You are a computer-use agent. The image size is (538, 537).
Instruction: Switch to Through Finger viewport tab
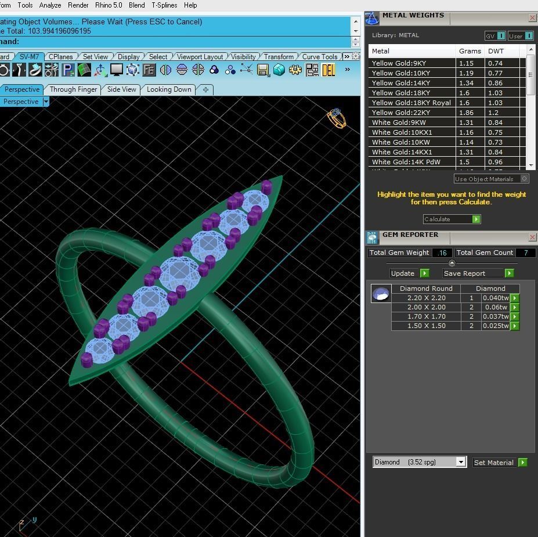[74, 89]
